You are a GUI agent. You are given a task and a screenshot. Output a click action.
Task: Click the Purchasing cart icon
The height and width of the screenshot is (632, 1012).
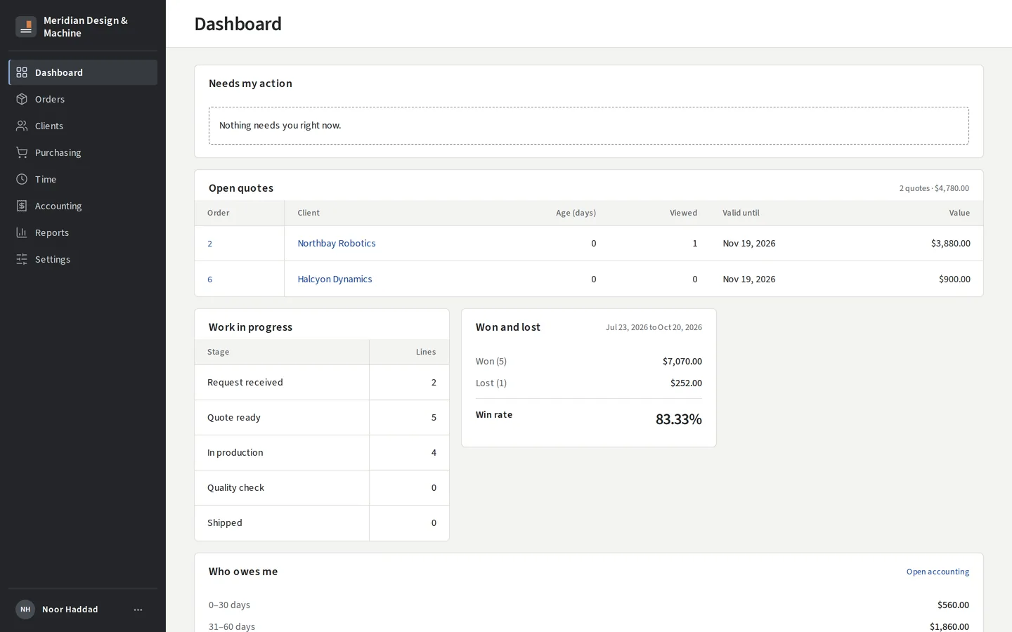point(22,152)
